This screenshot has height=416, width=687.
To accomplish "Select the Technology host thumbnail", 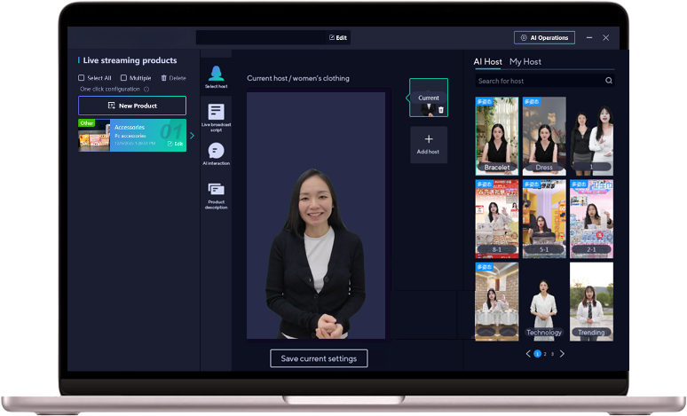I will (544, 302).
